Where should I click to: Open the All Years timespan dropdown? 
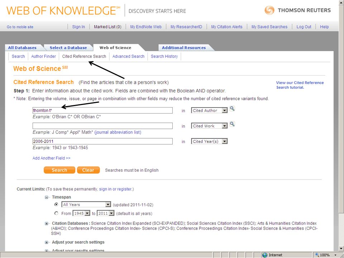(x=108, y=205)
